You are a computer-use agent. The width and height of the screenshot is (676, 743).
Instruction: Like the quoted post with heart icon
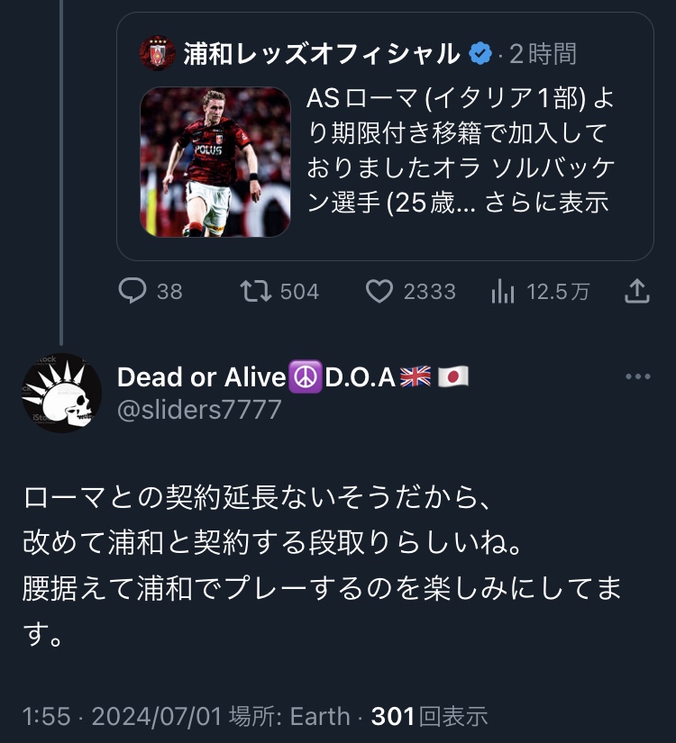[379, 291]
